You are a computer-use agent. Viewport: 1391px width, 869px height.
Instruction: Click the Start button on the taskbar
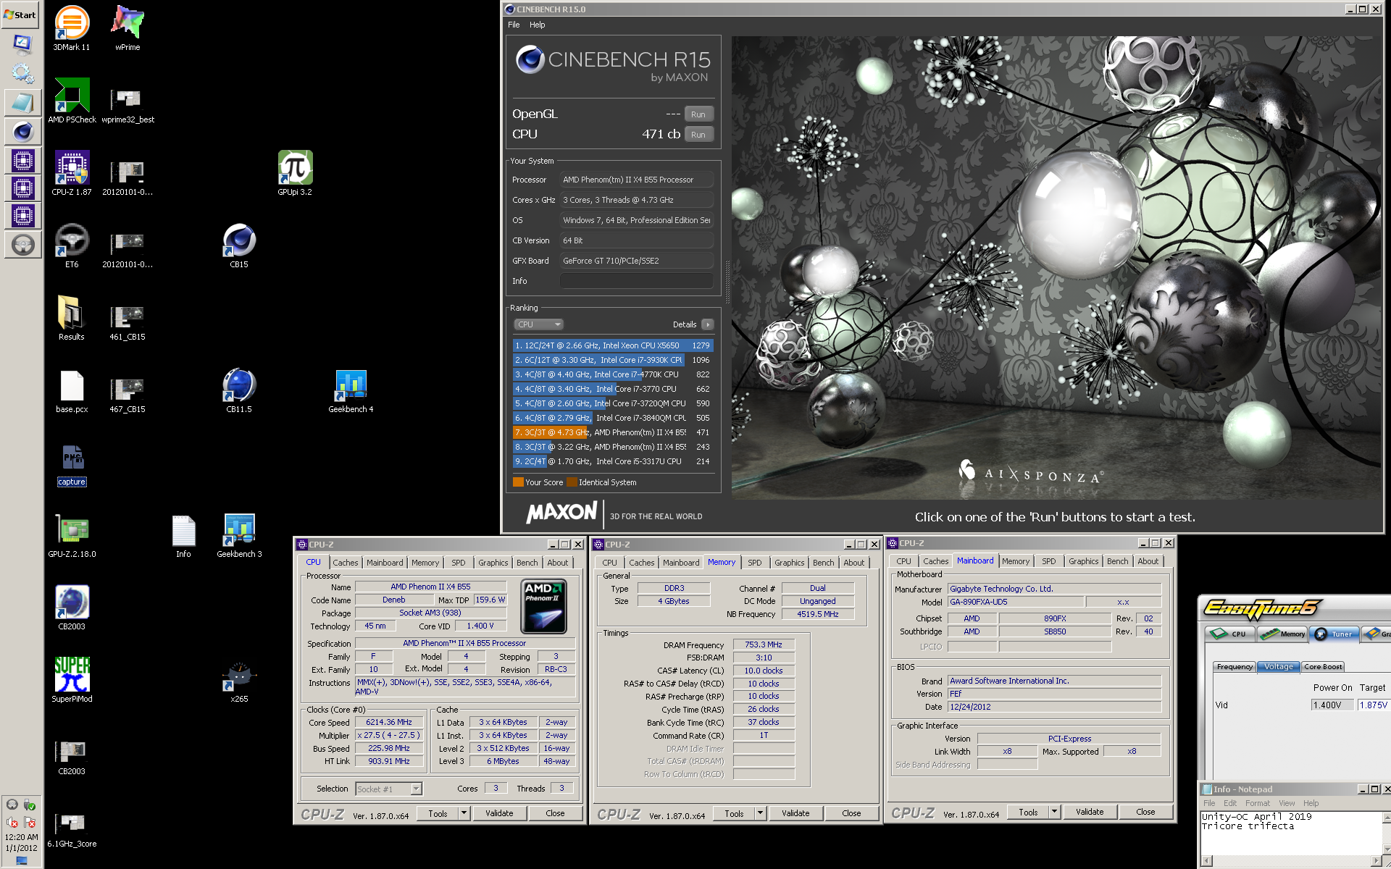20,14
